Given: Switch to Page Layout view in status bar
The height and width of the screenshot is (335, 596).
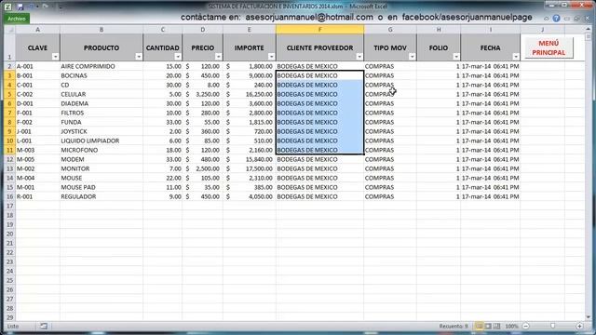Looking at the screenshot, I should (488, 327).
